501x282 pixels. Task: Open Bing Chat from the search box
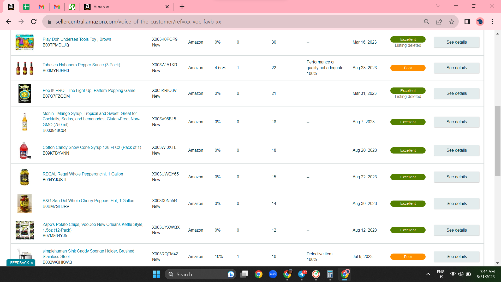[231, 274]
